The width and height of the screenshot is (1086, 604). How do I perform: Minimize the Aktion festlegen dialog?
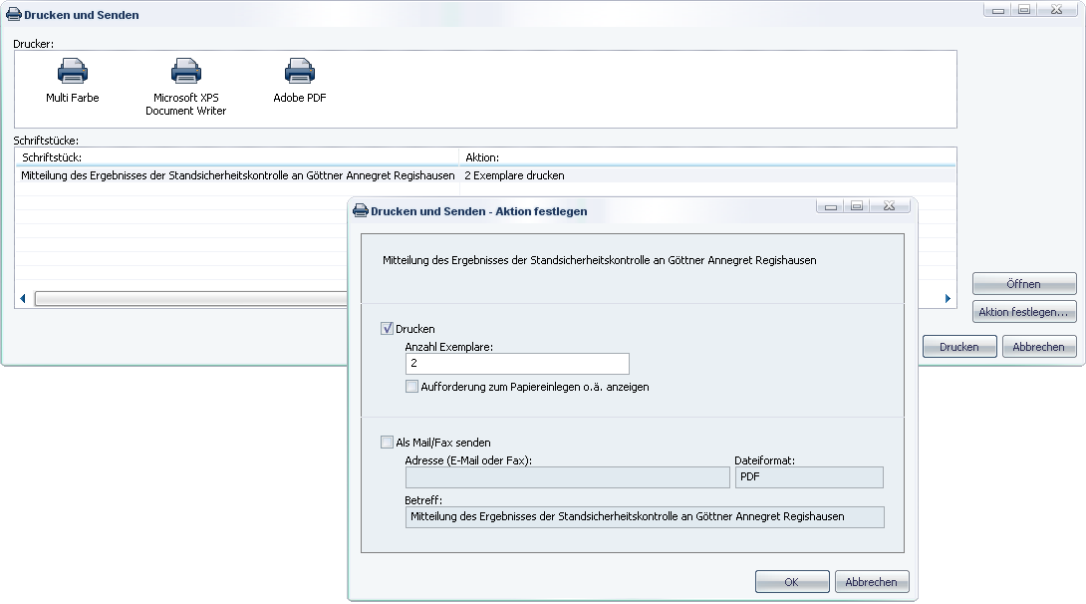(829, 206)
